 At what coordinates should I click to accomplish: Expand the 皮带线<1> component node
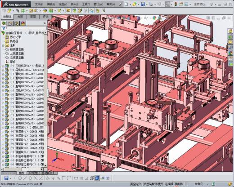[x=3, y=128]
